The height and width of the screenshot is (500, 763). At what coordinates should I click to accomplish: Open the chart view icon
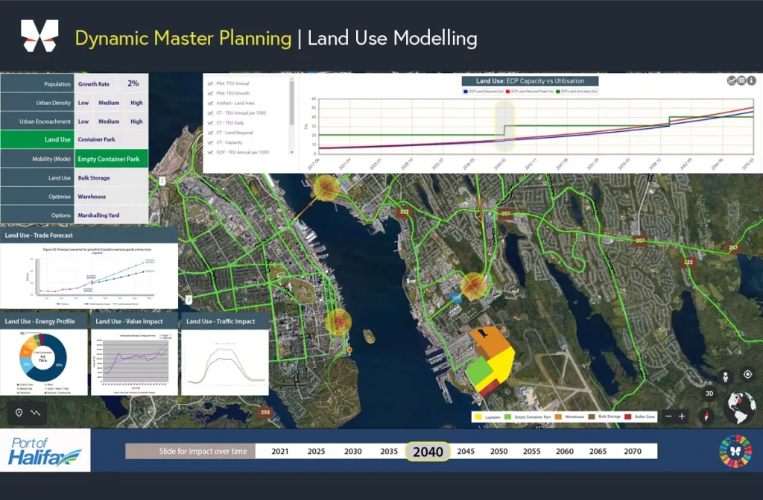click(x=732, y=80)
